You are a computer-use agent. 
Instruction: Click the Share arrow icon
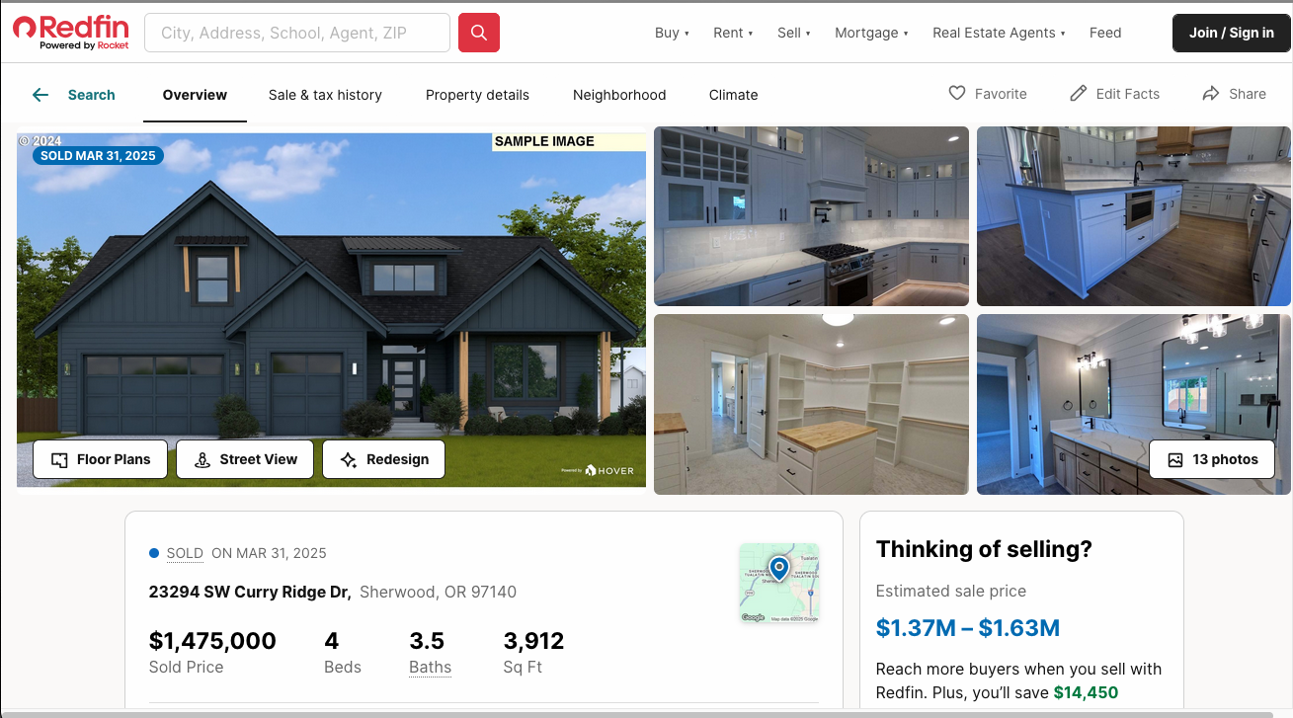coord(1211,94)
